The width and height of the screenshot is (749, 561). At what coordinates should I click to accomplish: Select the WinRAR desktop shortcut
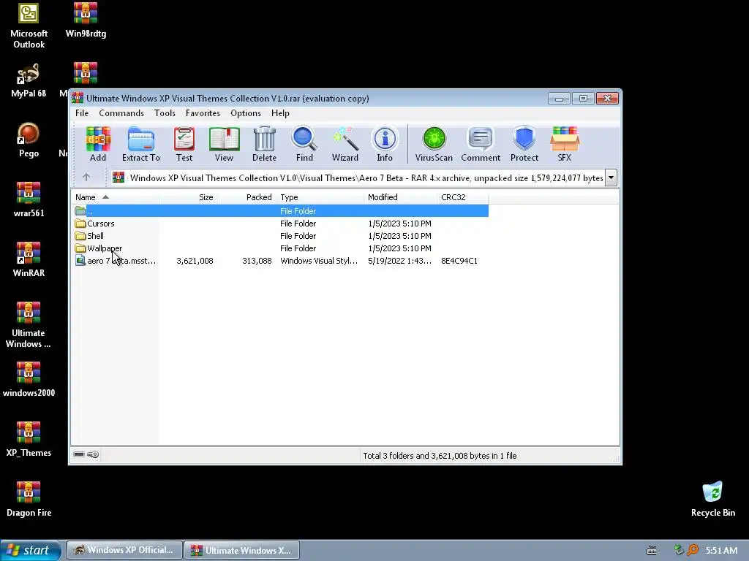tap(29, 260)
